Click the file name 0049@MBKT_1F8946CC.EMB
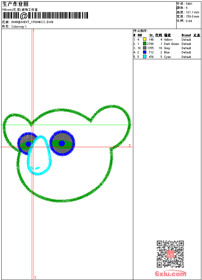The height and width of the screenshot is (280, 202). [x=32, y=22]
